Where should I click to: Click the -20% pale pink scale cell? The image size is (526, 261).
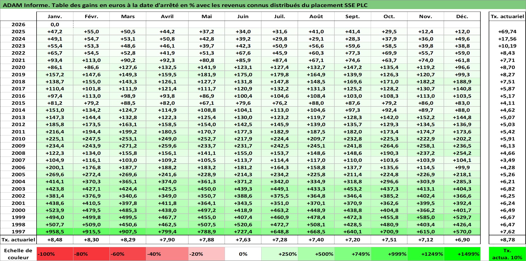207,254
